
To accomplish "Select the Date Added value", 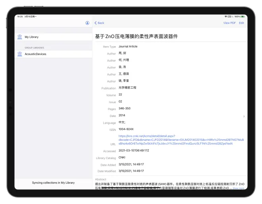I will (x=131, y=164).
